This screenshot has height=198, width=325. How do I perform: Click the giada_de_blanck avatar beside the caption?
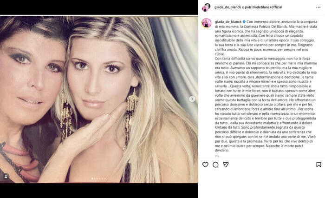click(x=206, y=23)
